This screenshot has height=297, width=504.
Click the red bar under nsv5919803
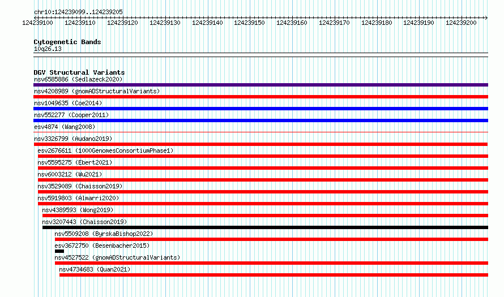pos(263,204)
